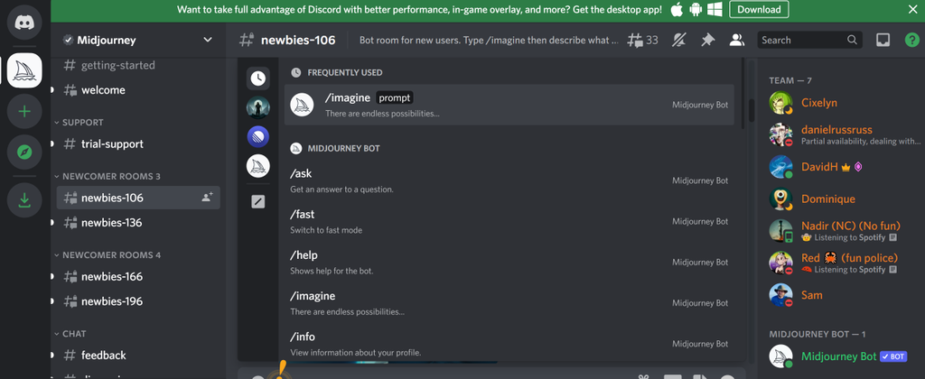Open the trial-support channel
Screen dimensions: 925x379
point(112,143)
